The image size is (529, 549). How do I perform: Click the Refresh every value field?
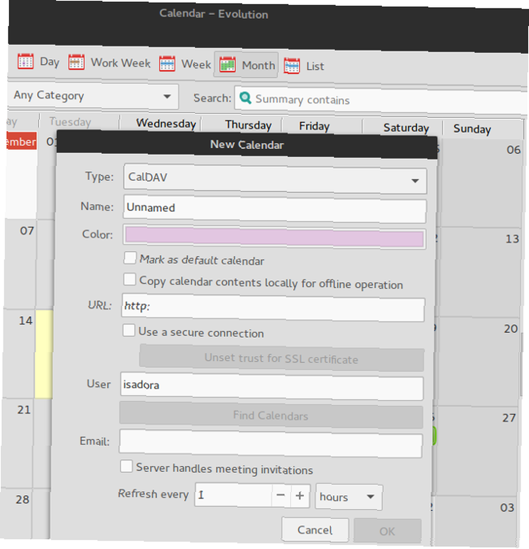click(x=233, y=495)
